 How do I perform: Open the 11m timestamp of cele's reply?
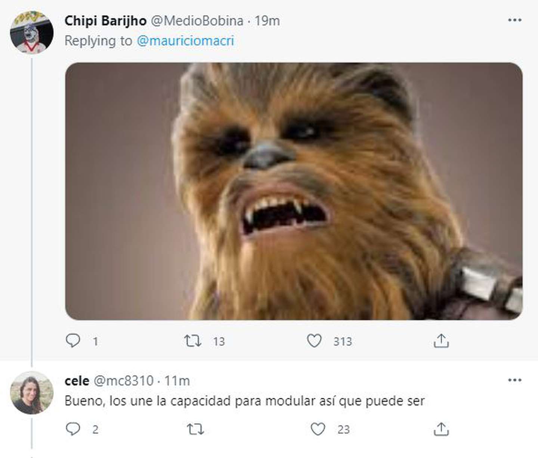click(x=177, y=381)
